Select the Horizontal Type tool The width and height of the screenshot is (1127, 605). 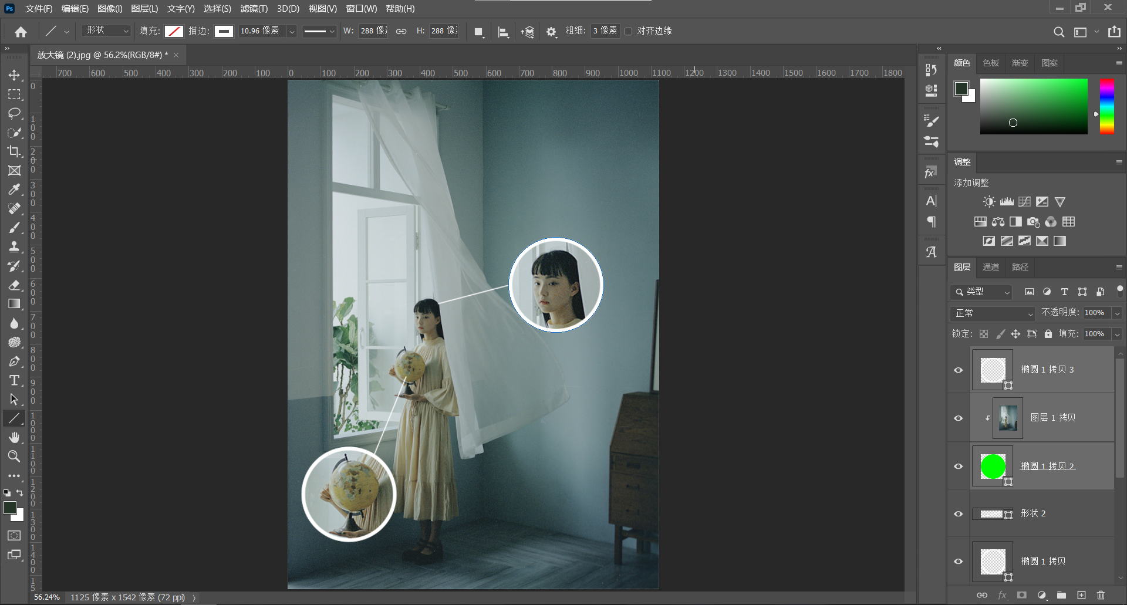[x=14, y=380]
